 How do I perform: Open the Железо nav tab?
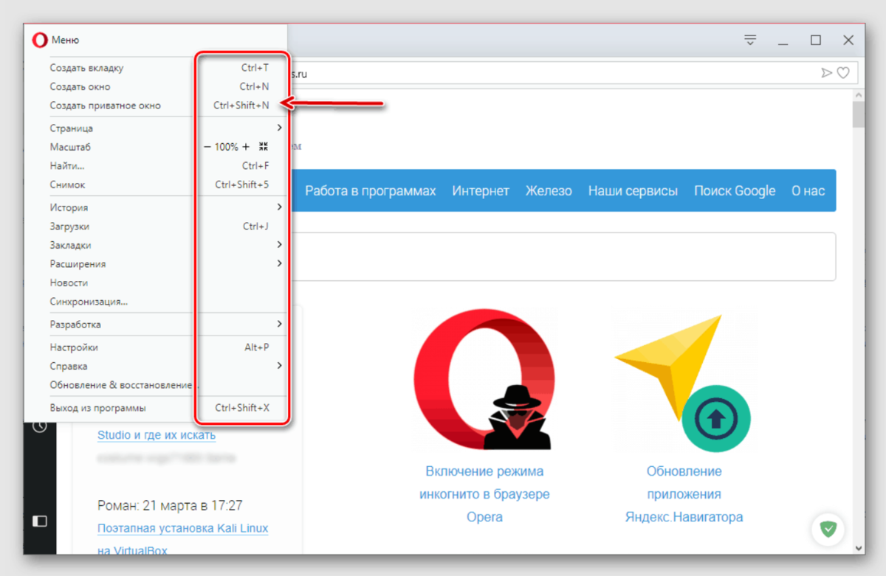[x=549, y=191]
